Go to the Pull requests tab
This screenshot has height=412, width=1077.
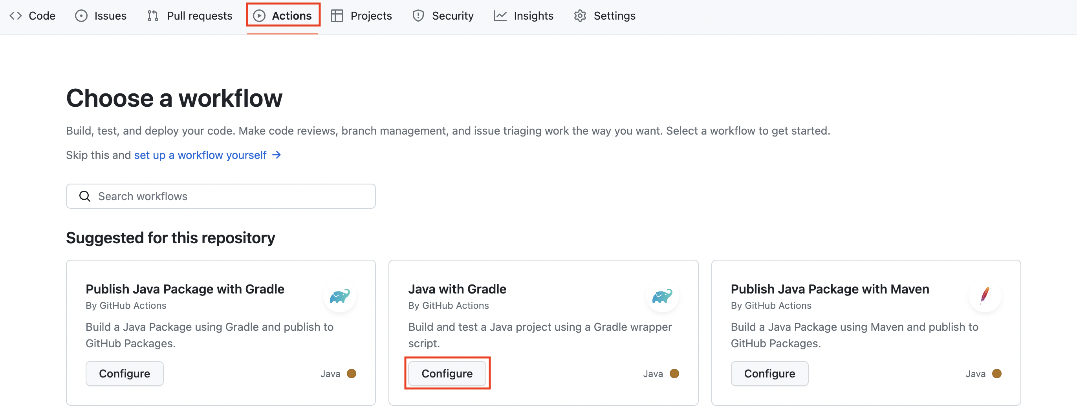[x=190, y=15]
